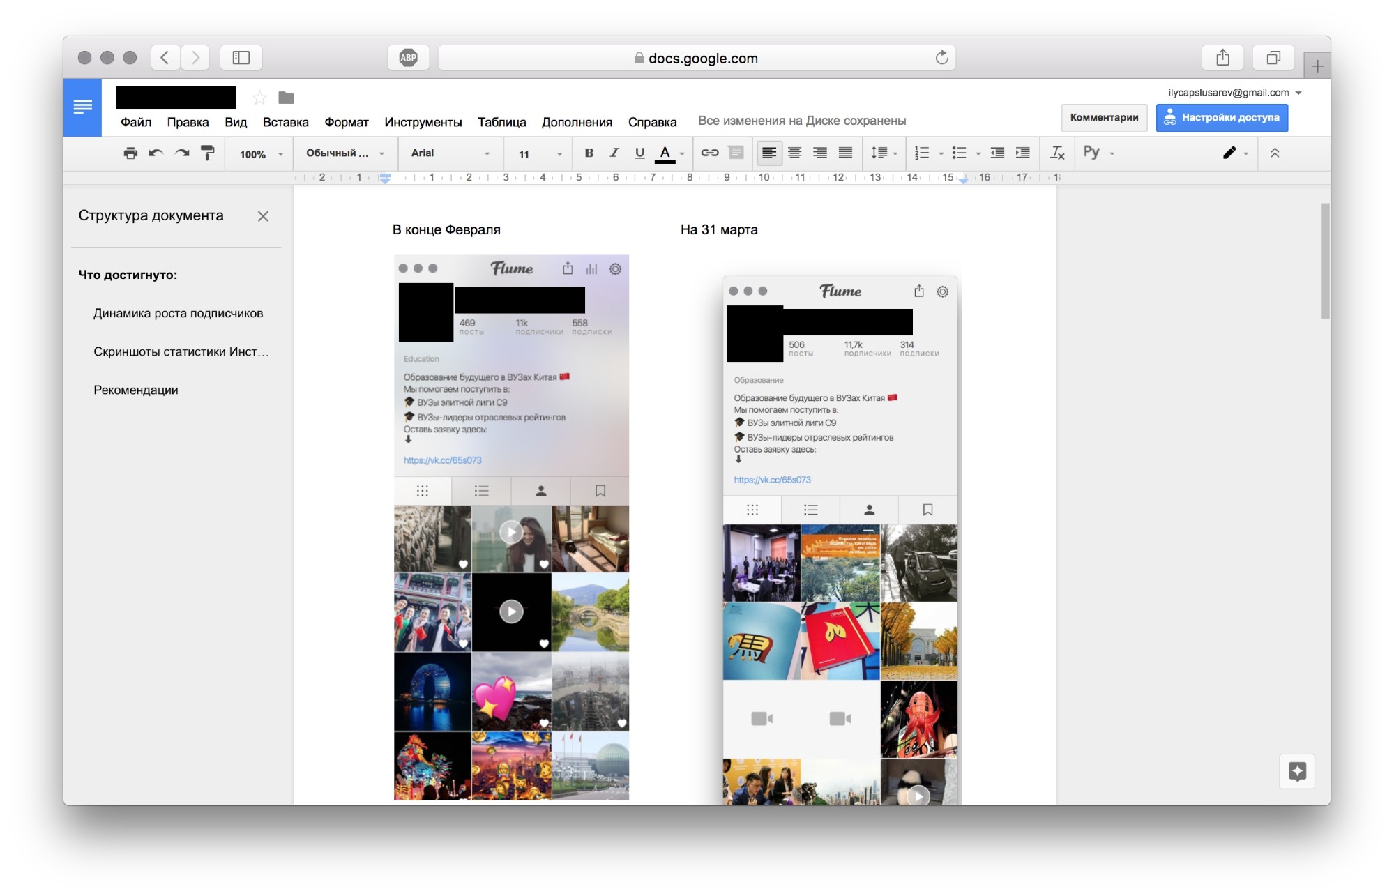Insert a comment using toolbar icon
Viewport: 1394px width, 896px height.
click(736, 153)
